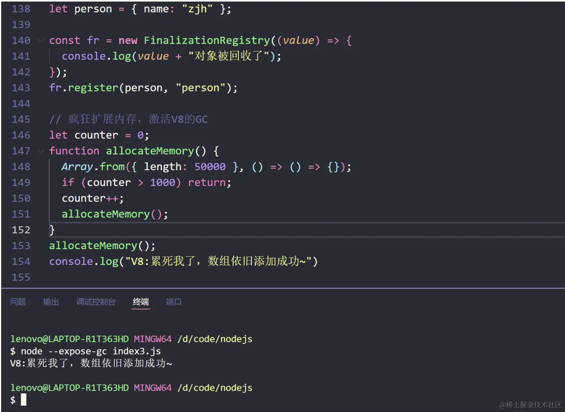Click the 1000 limit on line 149
Screen dimensions: 565x412
coord(163,183)
